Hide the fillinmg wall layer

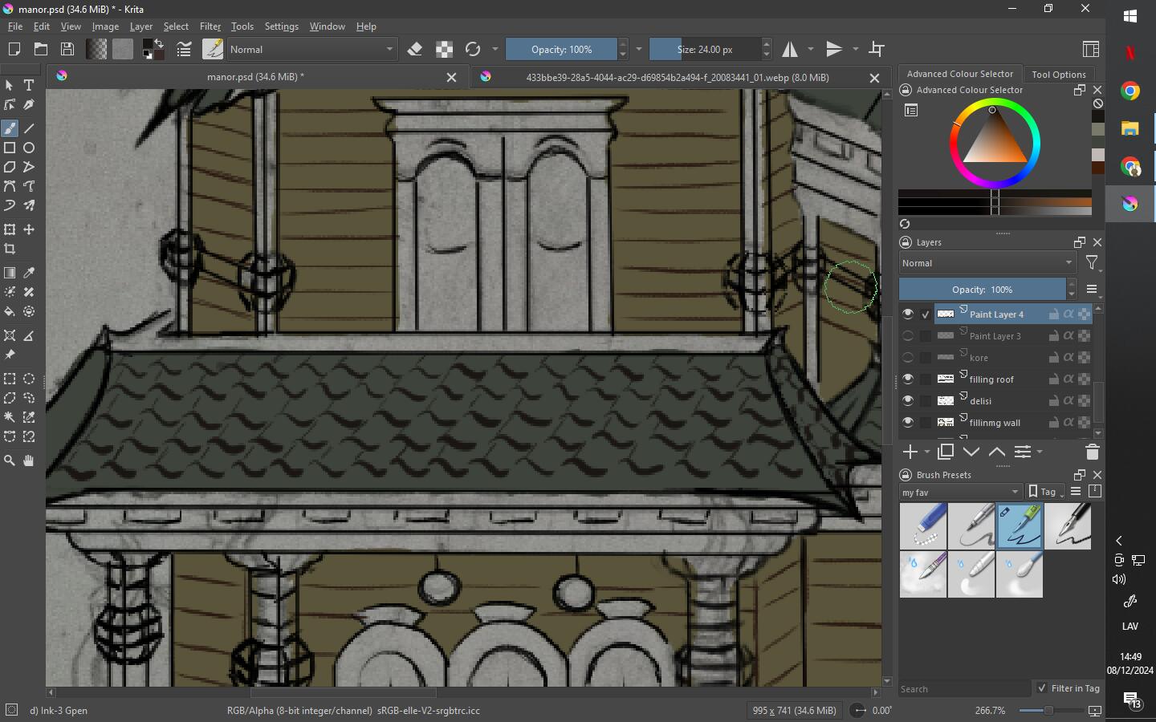pyautogui.click(x=908, y=422)
